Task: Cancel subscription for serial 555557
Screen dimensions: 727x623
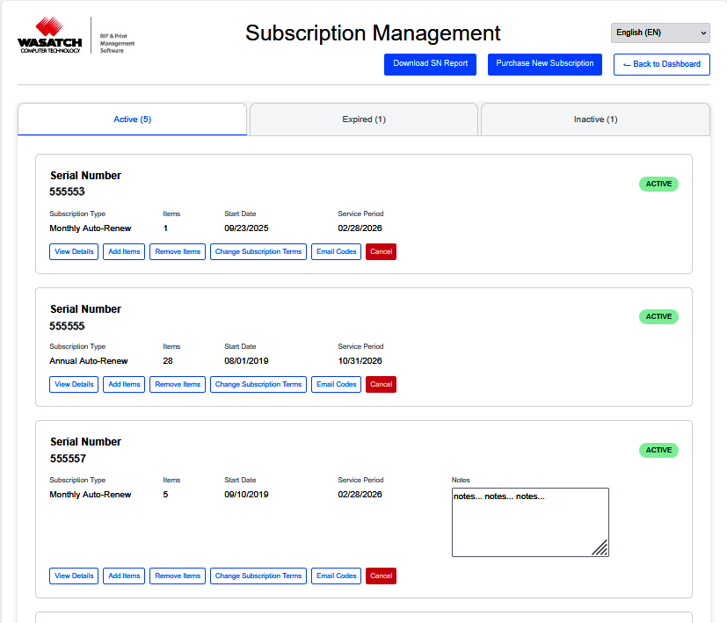Action: 381,576
